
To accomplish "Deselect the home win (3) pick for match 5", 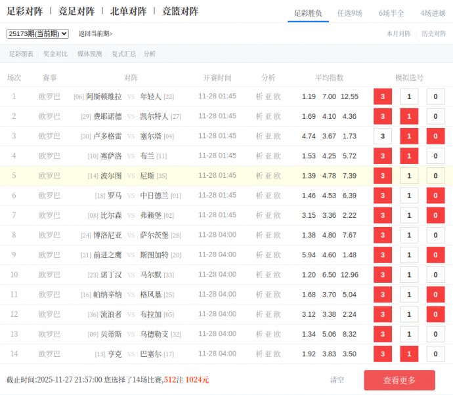I will click(383, 176).
